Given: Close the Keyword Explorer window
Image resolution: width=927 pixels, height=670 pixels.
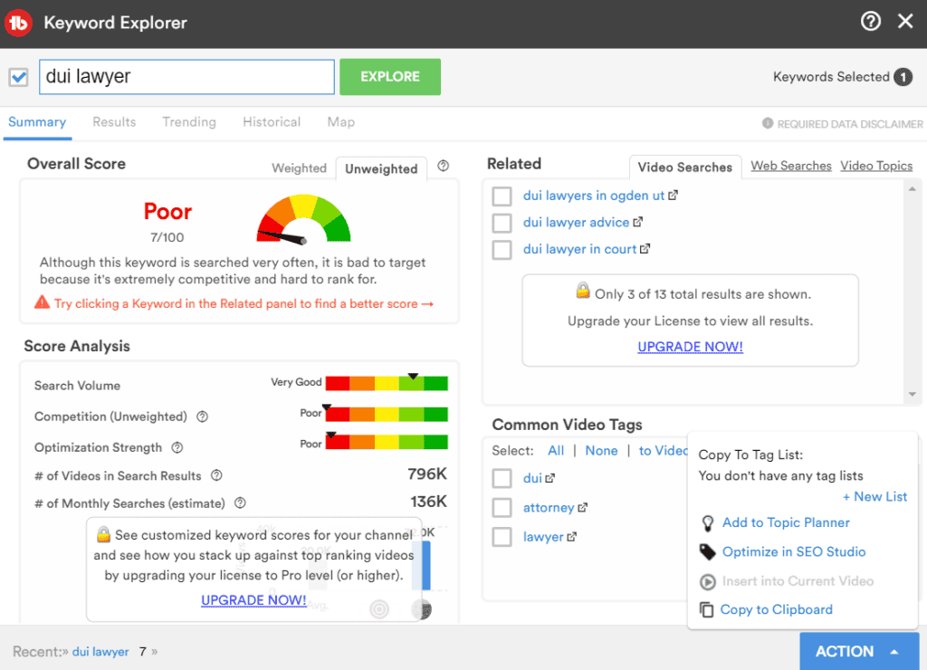Looking at the screenshot, I should click(x=905, y=22).
